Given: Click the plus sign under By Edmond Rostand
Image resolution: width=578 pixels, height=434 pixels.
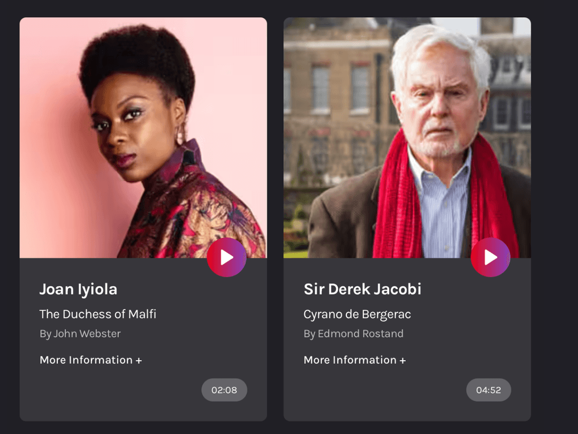Looking at the screenshot, I should coord(402,361).
